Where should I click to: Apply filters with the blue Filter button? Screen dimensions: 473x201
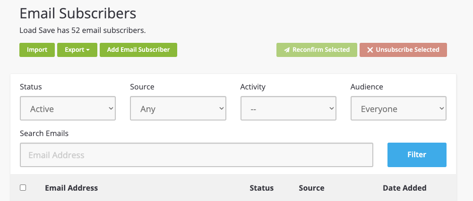click(417, 154)
